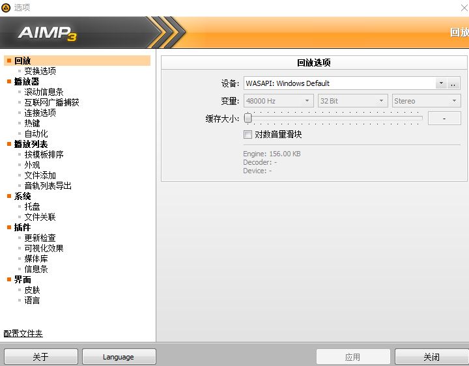Toggle the 对数音量滑块 checkbox
Screen dimensions: 469x366
(x=248, y=135)
